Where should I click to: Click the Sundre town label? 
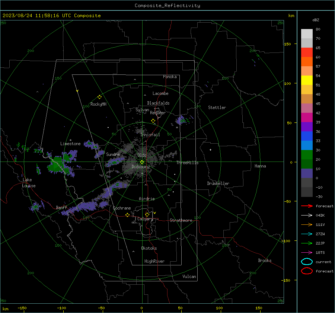pos(113,154)
